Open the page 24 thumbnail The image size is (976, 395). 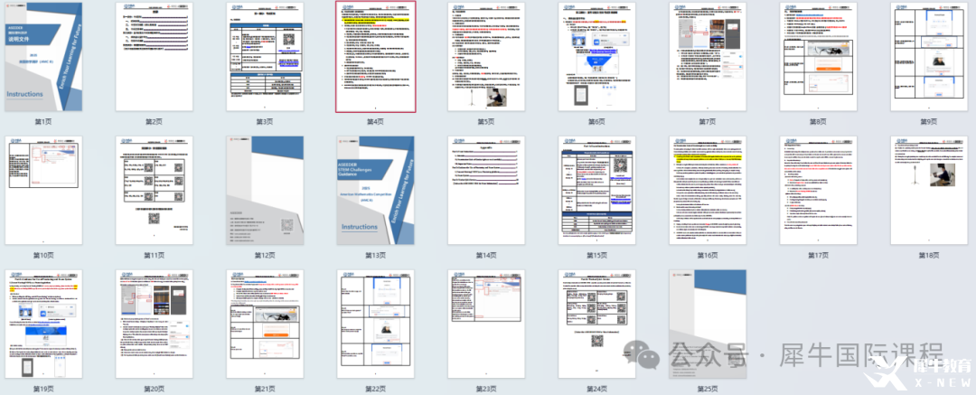click(x=596, y=322)
